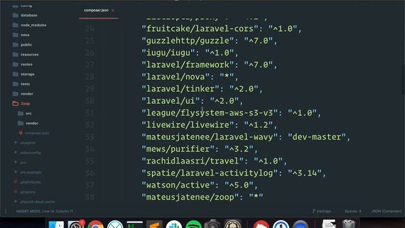Click line number 24 in the gutter

(90, 28)
